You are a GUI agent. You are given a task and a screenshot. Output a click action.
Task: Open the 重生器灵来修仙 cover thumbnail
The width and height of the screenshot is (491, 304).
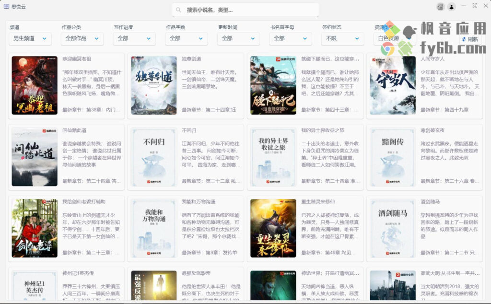point(273,228)
